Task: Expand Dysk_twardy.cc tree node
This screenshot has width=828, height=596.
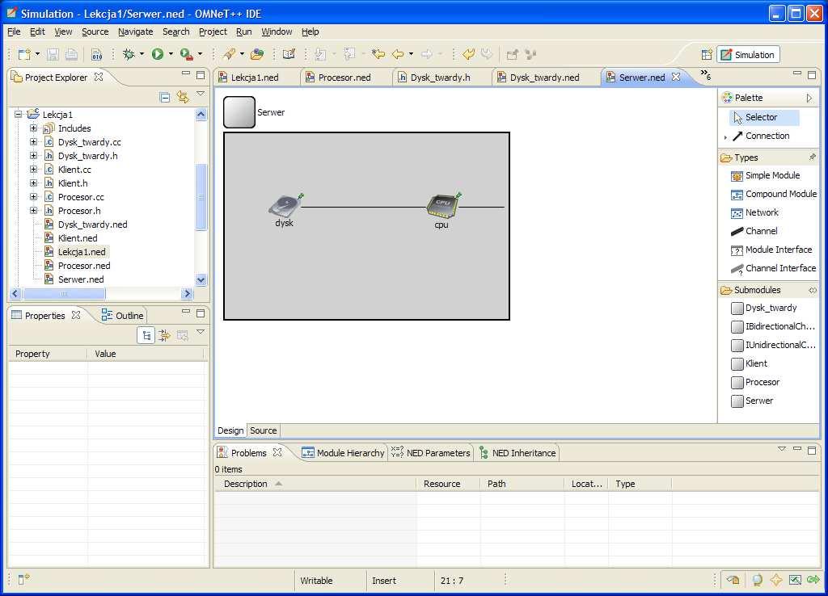Action: pos(33,142)
